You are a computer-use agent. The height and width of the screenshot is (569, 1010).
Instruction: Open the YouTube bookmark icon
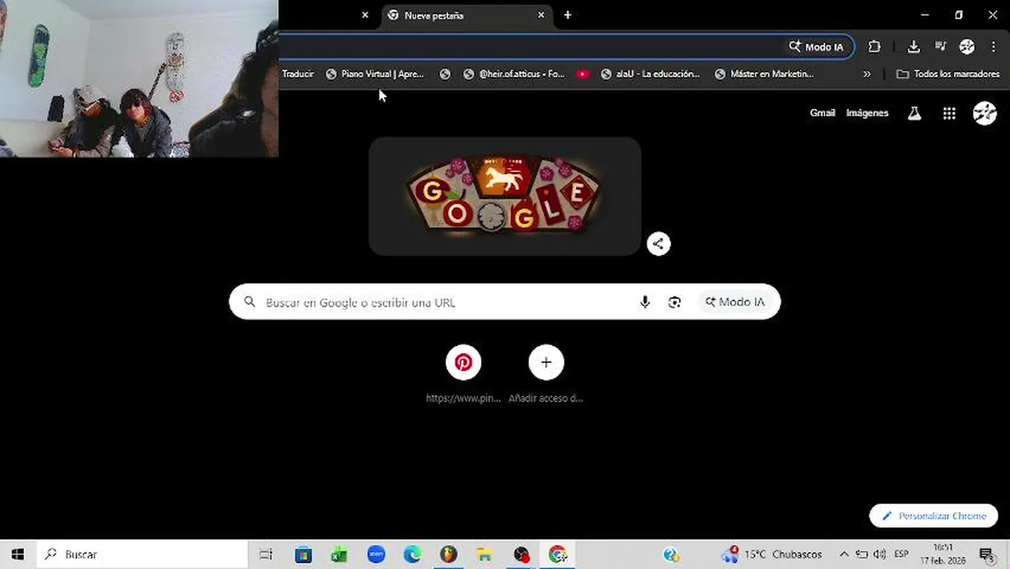click(x=582, y=73)
